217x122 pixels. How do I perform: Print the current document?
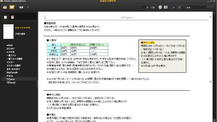[160, 7]
